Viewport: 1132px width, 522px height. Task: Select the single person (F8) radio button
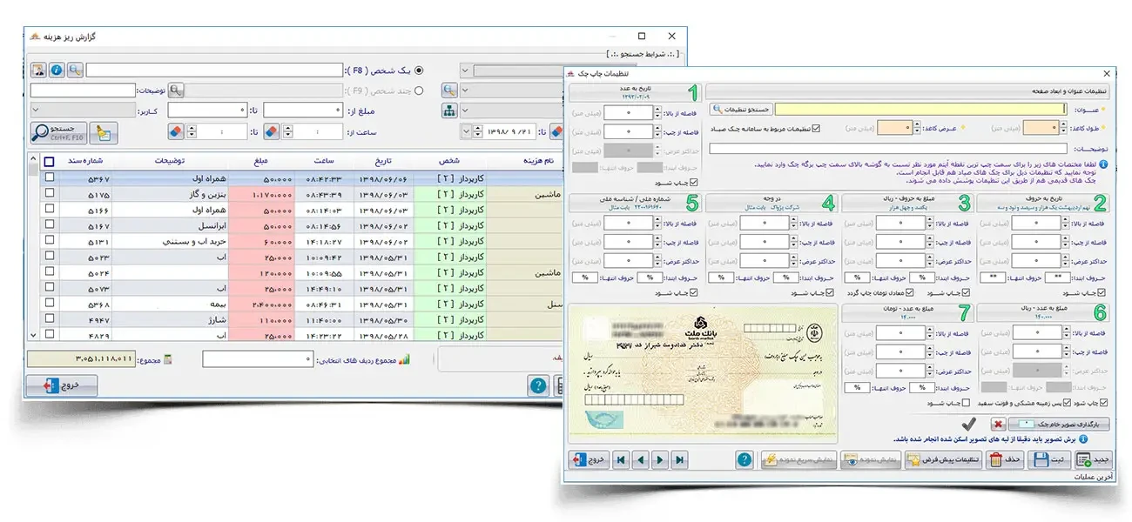(x=420, y=70)
